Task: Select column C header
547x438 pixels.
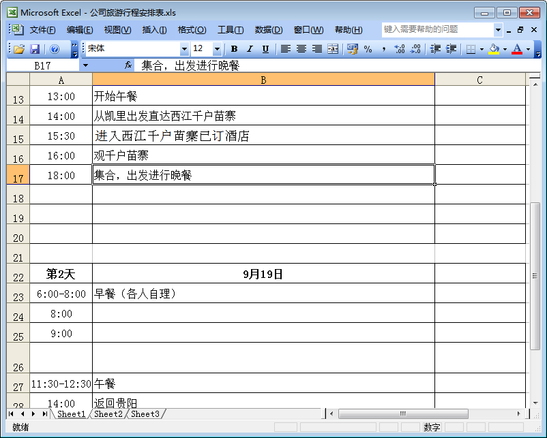Action: coord(479,80)
